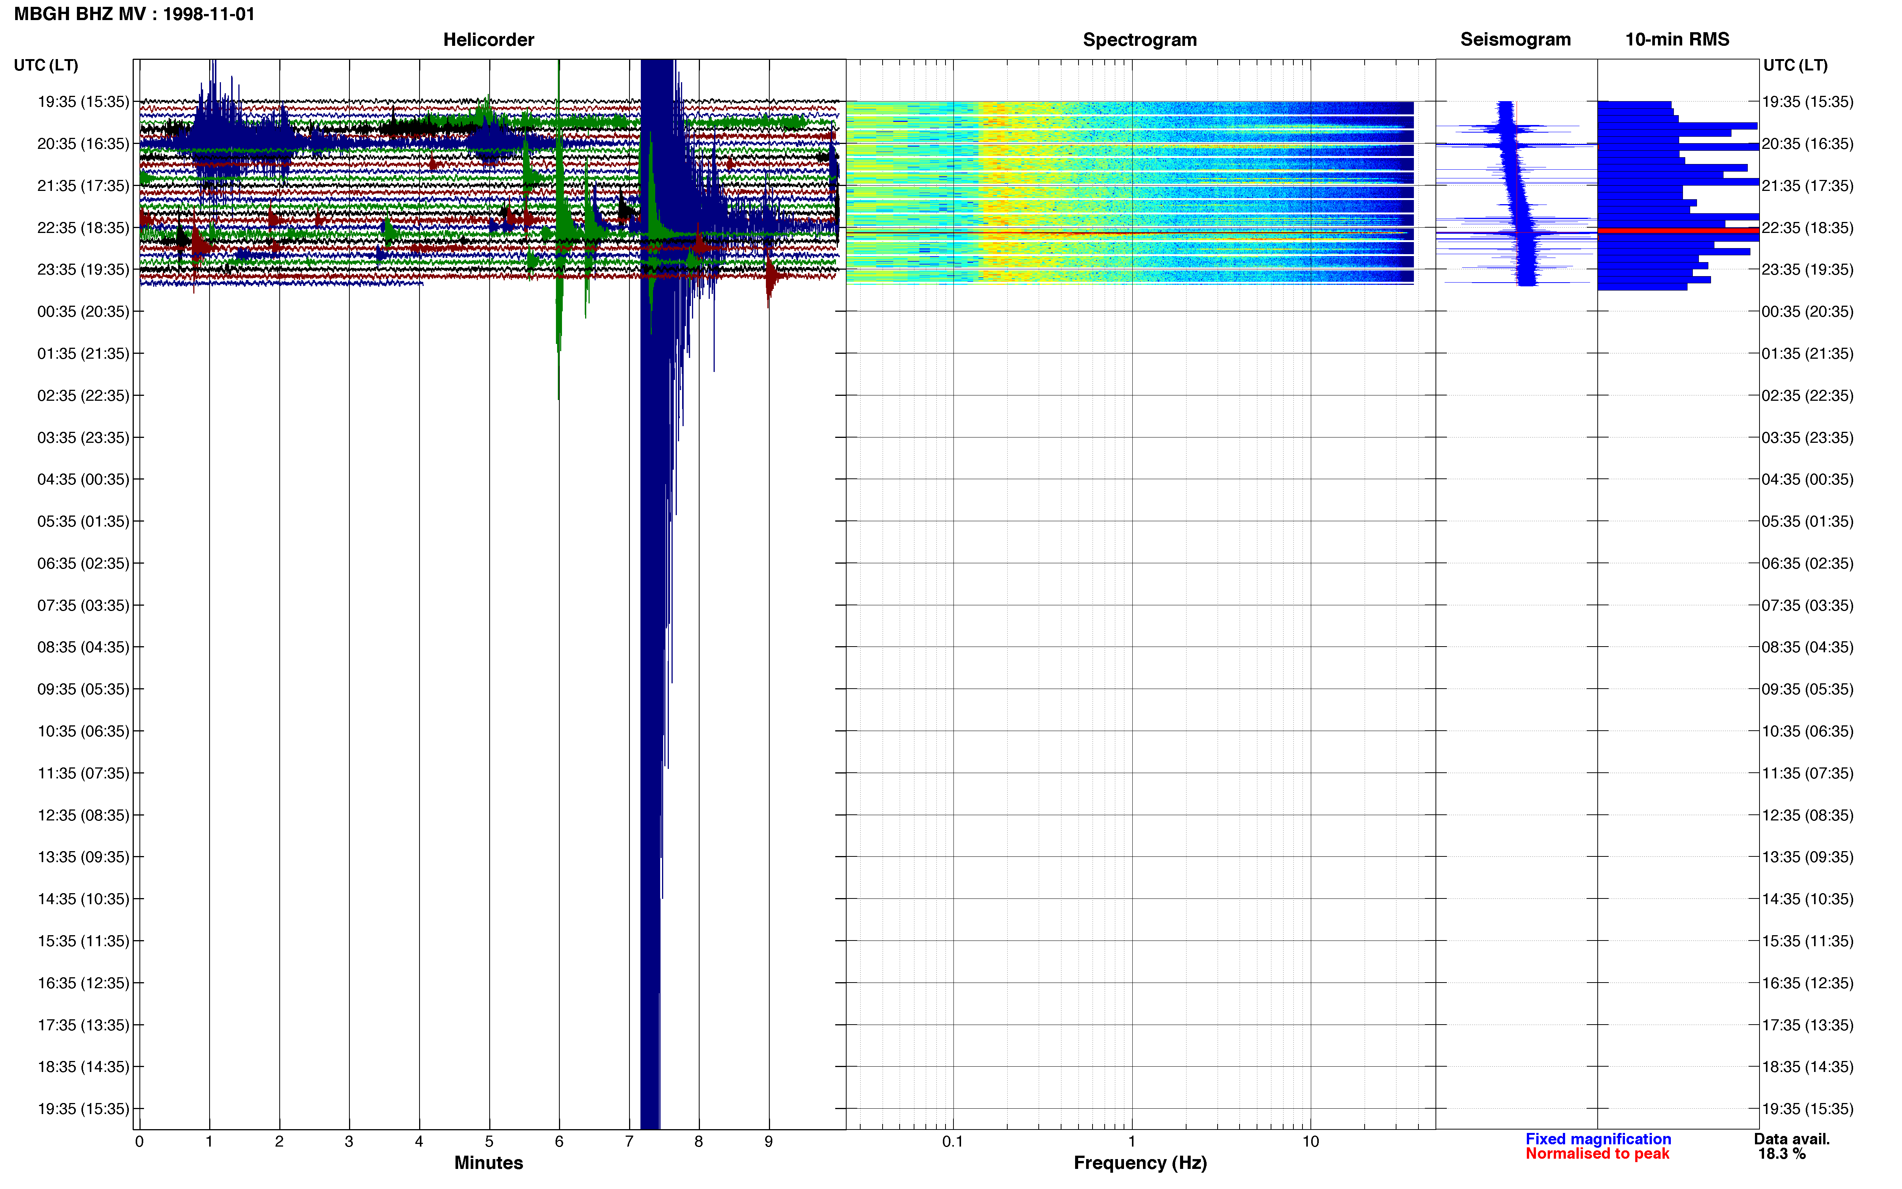Click the right 16:35 (12:35) time label

(x=1808, y=983)
